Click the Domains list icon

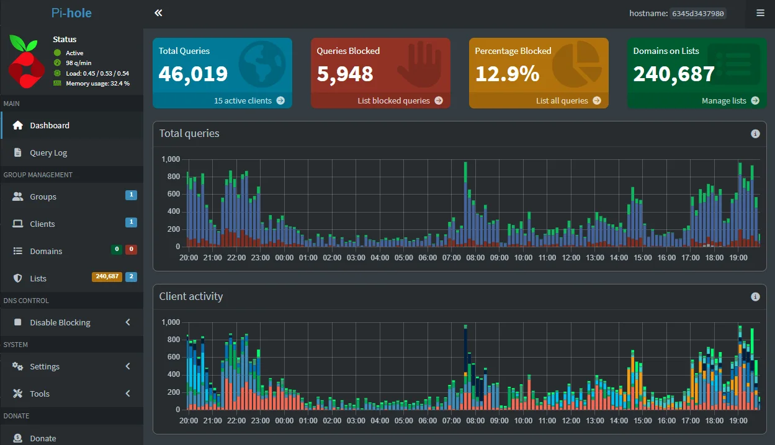[x=17, y=251]
